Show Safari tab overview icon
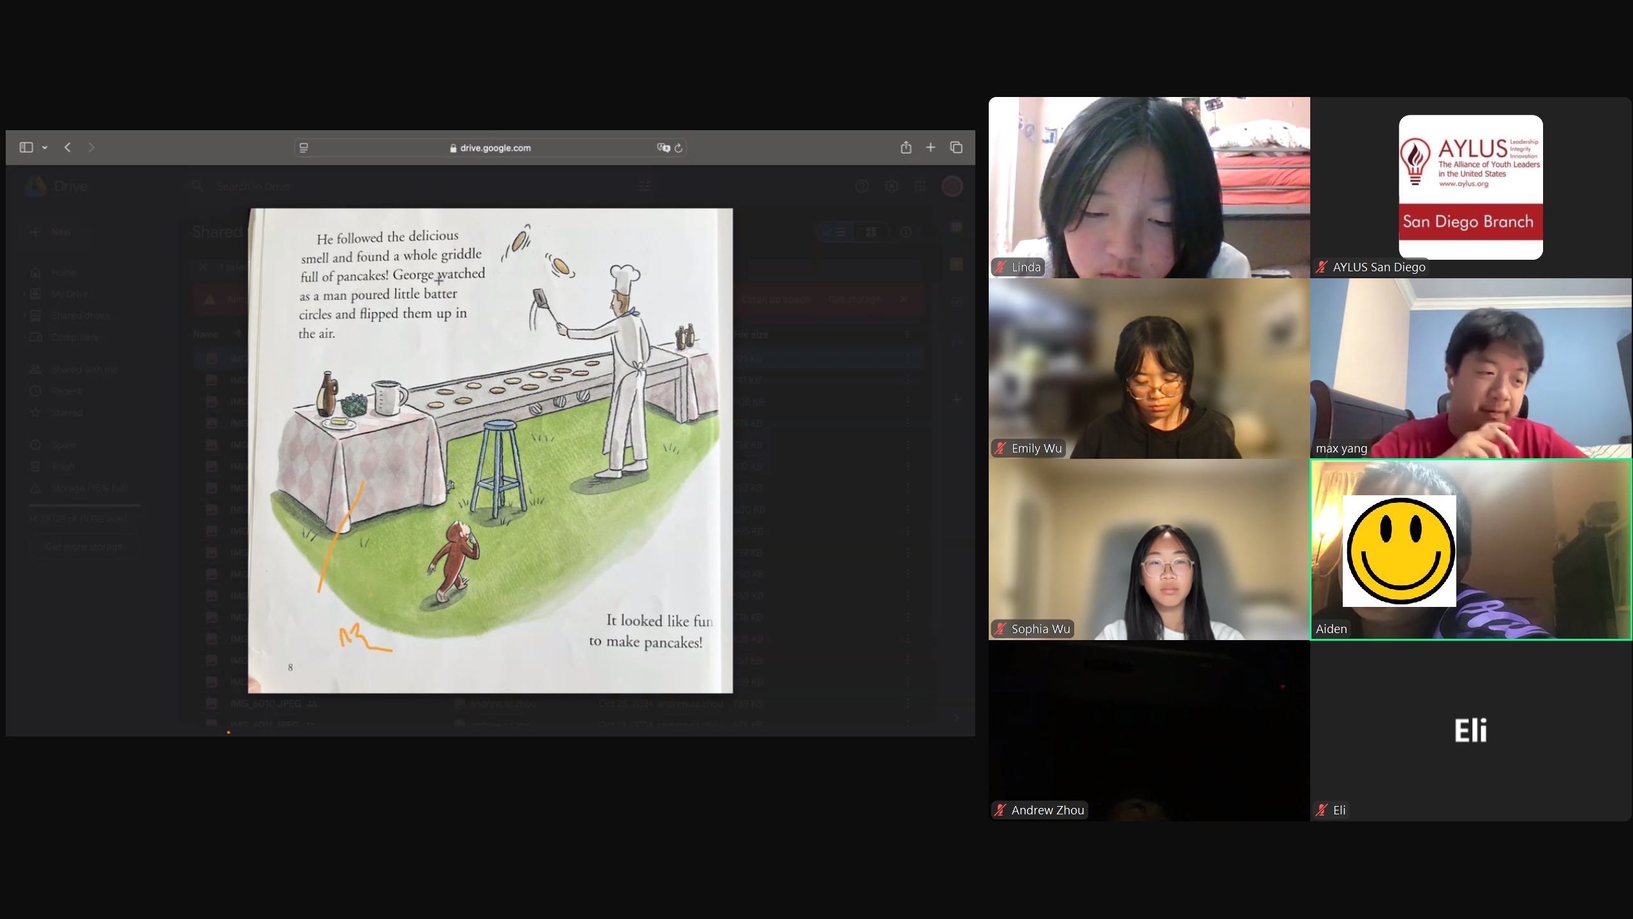The width and height of the screenshot is (1633, 919). point(956,147)
